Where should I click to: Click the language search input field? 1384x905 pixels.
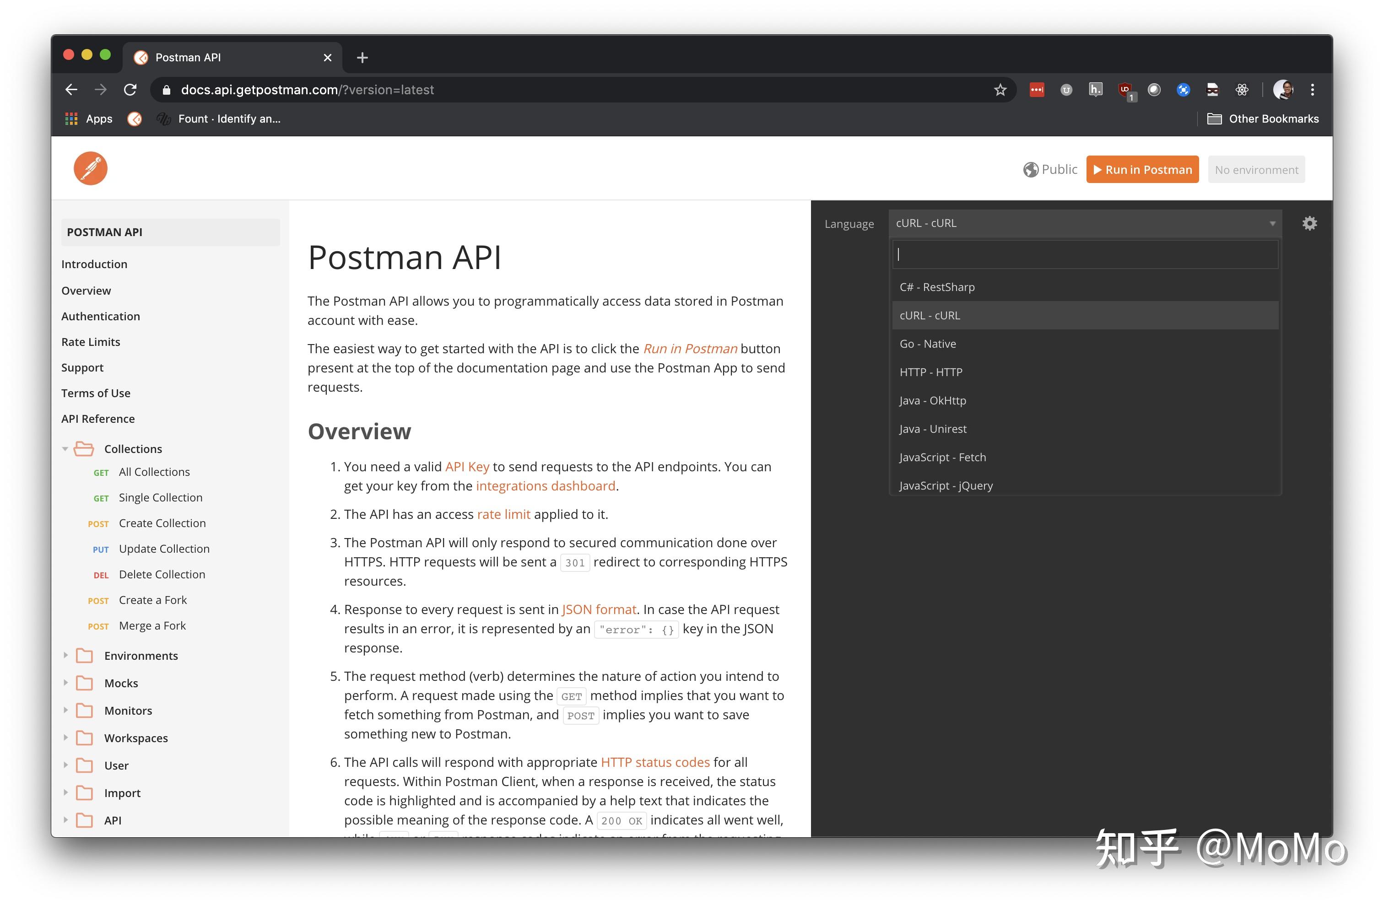[1085, 254]
